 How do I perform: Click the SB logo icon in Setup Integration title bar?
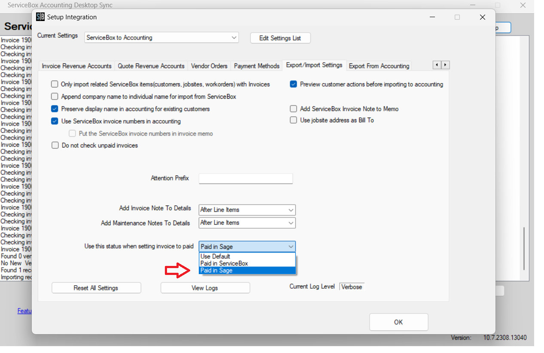(40, 17)
